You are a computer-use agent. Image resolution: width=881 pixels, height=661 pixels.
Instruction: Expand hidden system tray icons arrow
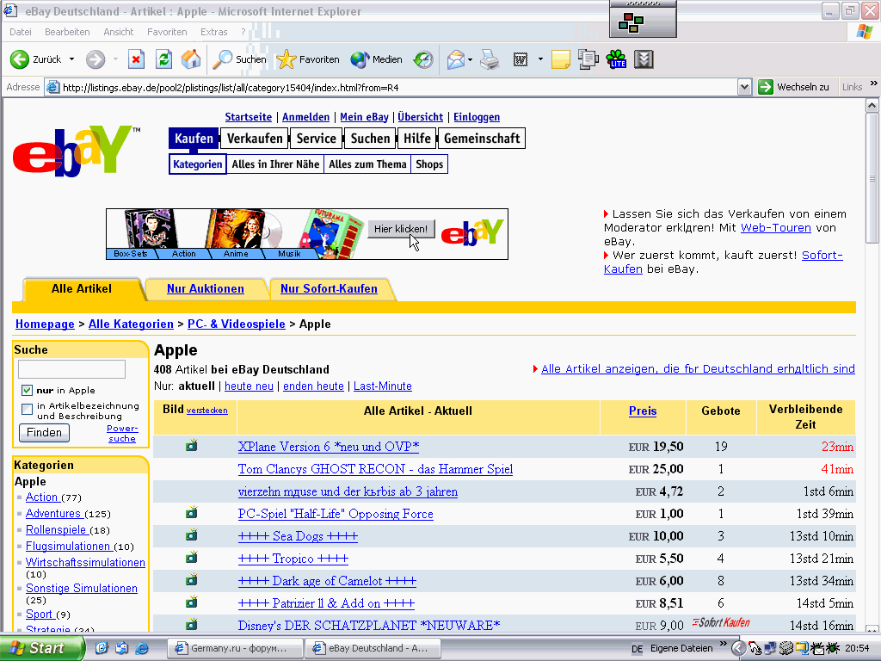pos(738,648)
